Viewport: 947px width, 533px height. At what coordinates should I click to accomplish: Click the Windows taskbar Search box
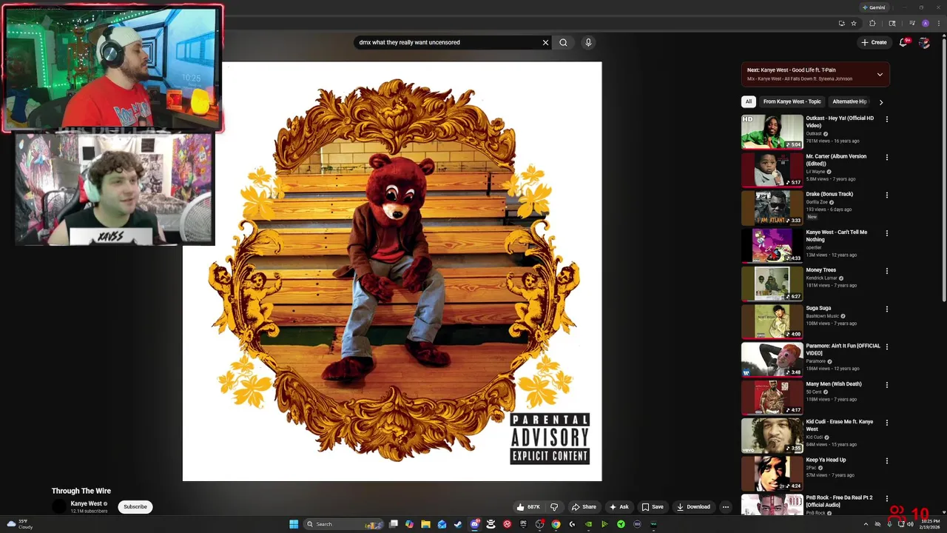(343, 524)
